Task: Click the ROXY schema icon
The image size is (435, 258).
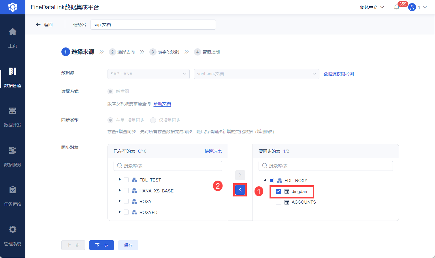Action: 134,202
